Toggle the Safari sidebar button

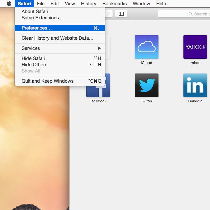pyautogui.click(x=121, y=14)
